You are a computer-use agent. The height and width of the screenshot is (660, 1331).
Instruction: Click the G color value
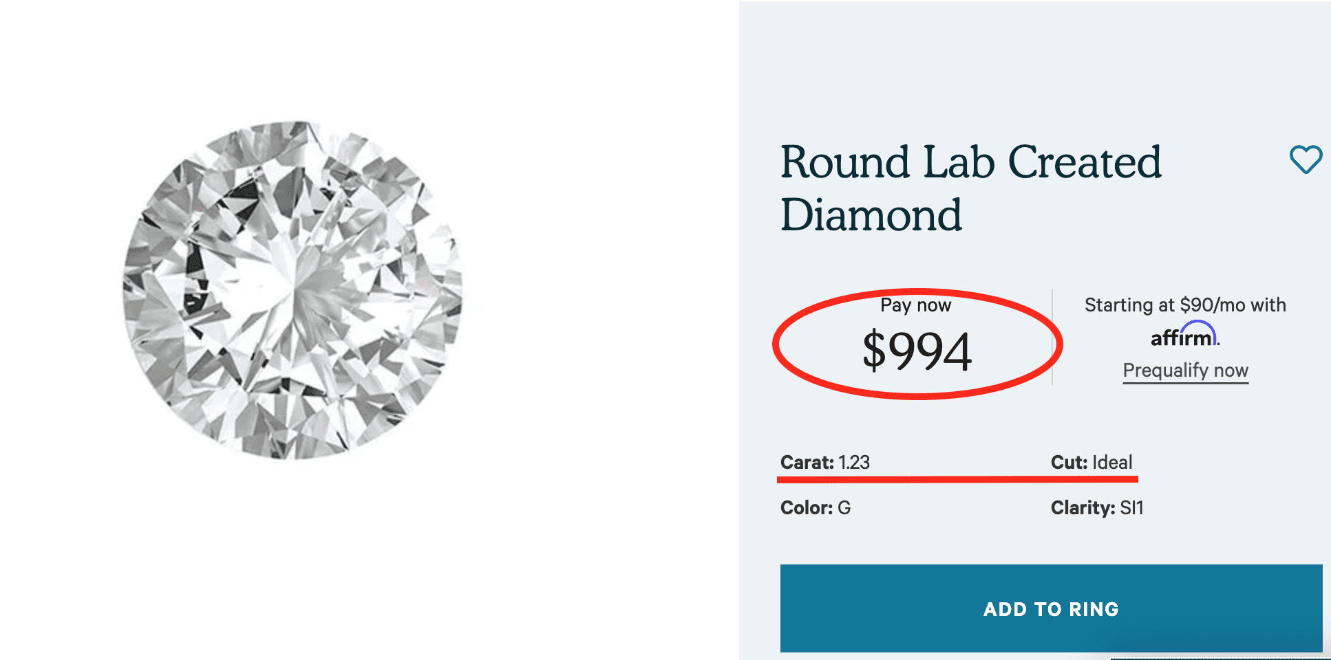844,508
